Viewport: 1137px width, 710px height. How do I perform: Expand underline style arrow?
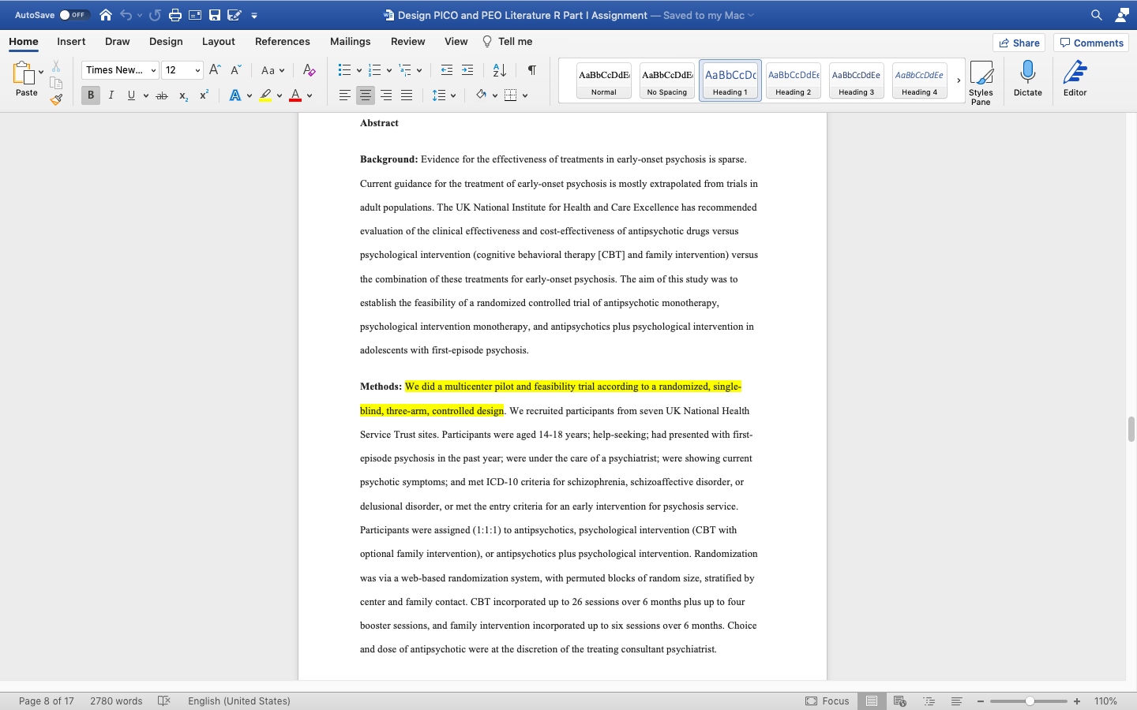tap(146, 95)
